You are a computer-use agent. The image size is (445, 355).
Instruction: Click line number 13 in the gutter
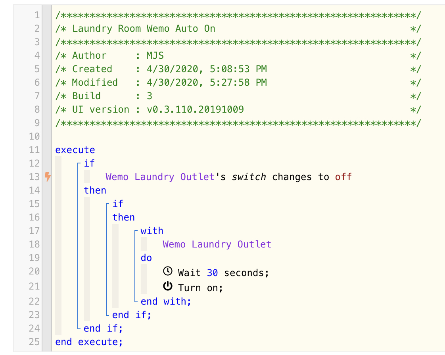[35, 177]
